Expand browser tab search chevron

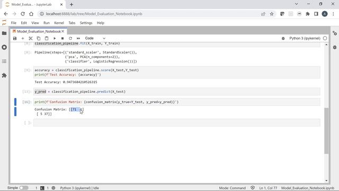point(297,4)
